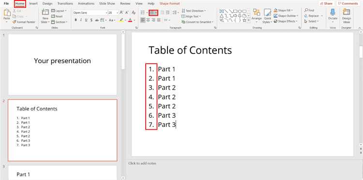363x180 pixels.
Task: Switch to the Transitions tab
Action: pos(65,3)
